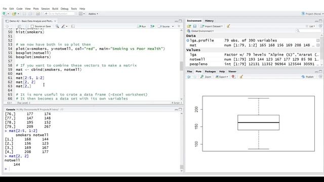Click the clear all plots broom icon
Viewport: 324px width, 182px height.
241,77
